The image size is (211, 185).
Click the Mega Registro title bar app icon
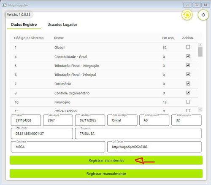coord(4,5)
